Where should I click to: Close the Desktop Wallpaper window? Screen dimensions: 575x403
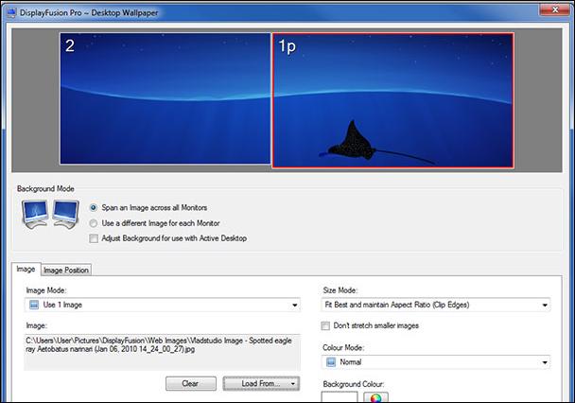coord(551,8)
